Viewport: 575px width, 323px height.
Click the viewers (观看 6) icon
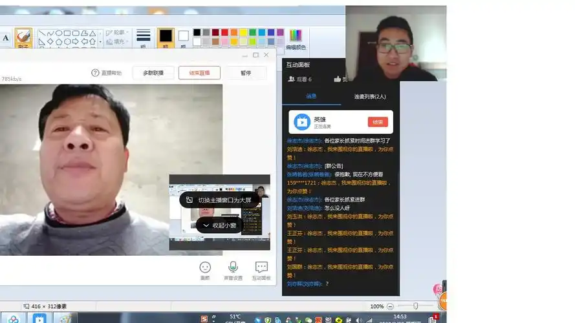tap(292, 79)
